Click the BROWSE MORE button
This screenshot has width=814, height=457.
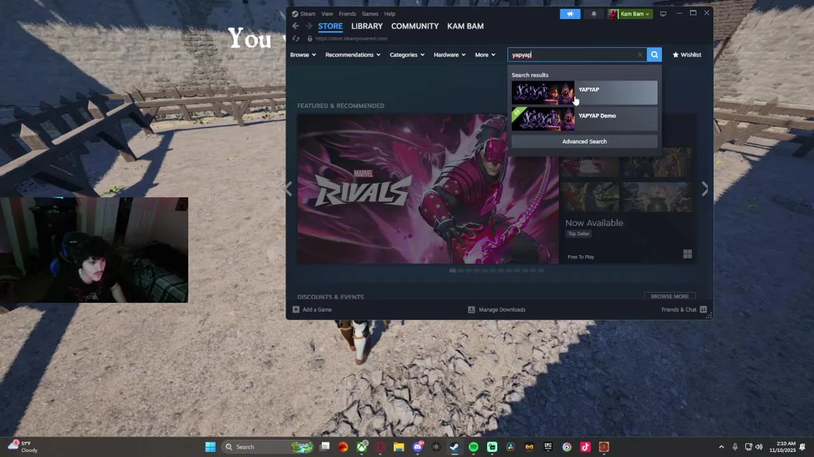click(670, 296)
